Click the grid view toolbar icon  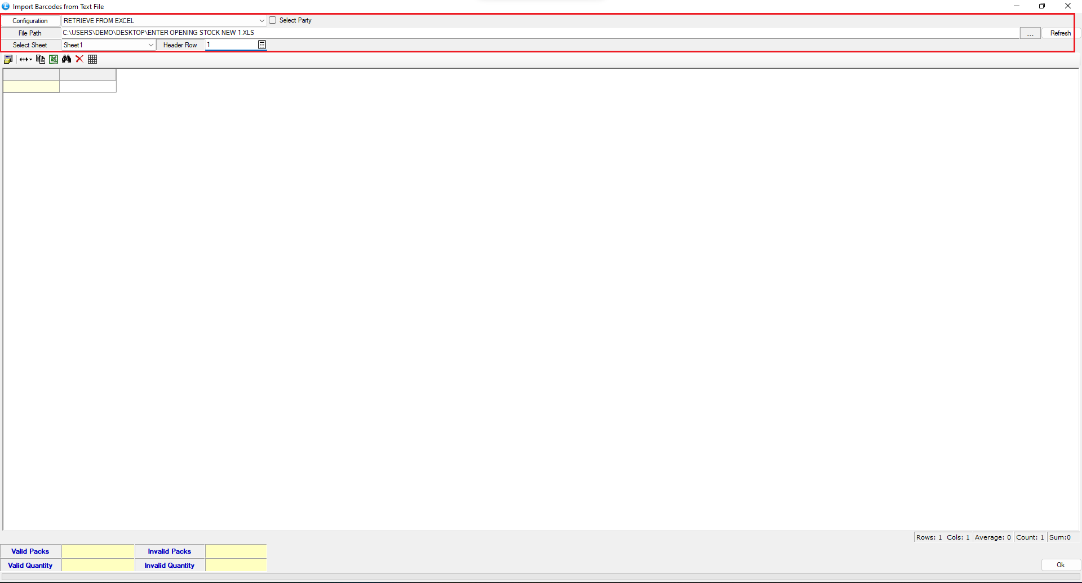92,59
